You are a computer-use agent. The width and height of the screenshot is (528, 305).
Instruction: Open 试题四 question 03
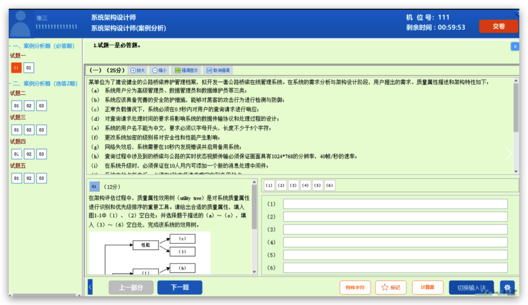(41, 154)
